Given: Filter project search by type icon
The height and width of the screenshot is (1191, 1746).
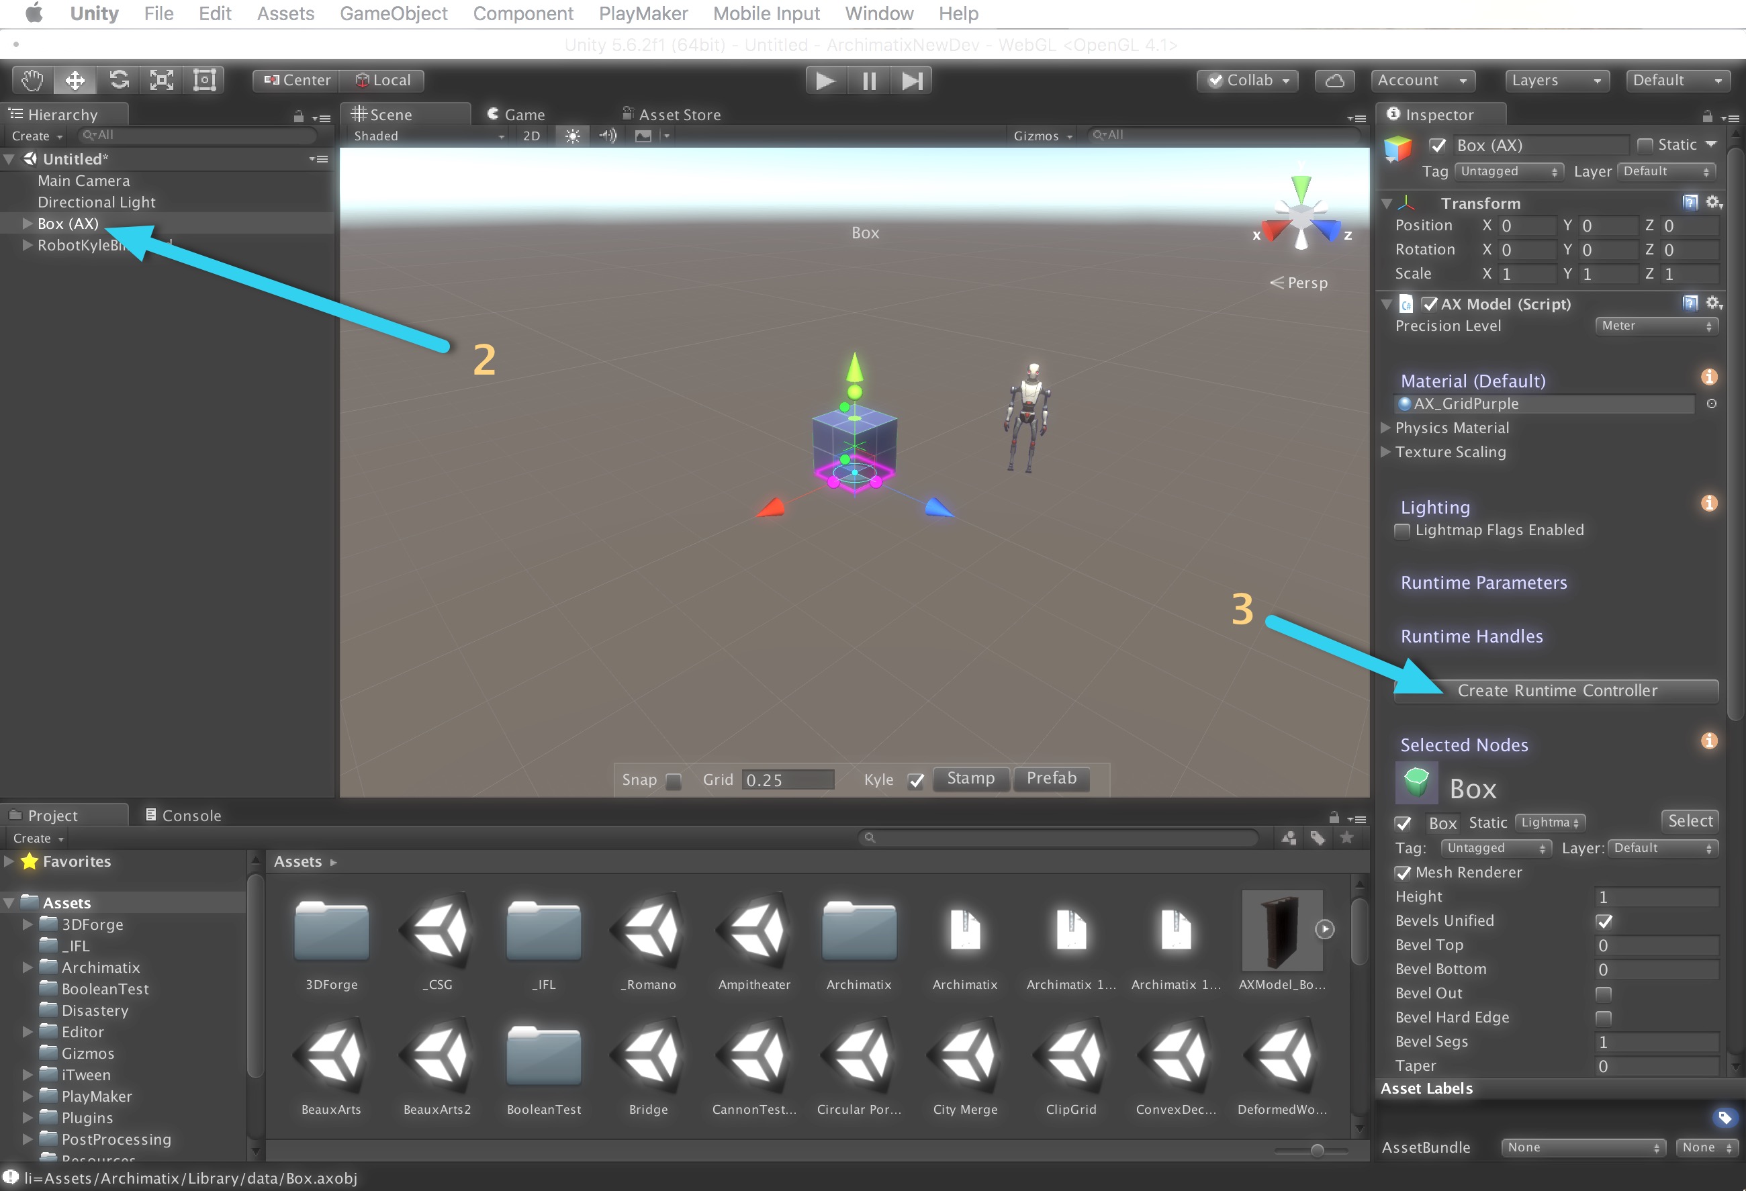Looking at the screenshot, I should point(1289,838).
